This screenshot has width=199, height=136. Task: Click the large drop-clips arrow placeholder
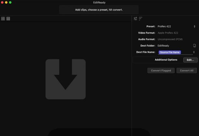(65, 79)
